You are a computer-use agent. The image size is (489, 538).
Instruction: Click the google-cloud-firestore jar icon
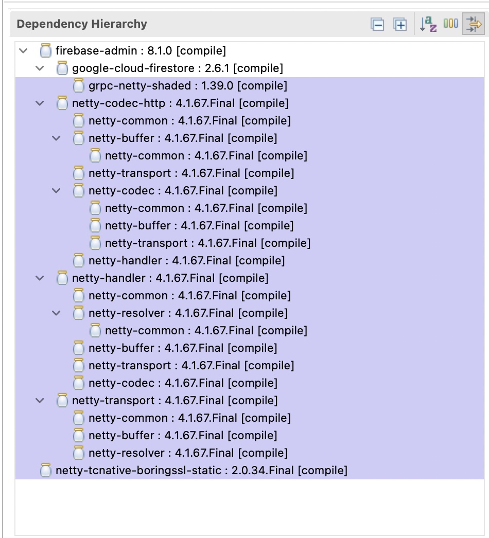pos(62,68)
